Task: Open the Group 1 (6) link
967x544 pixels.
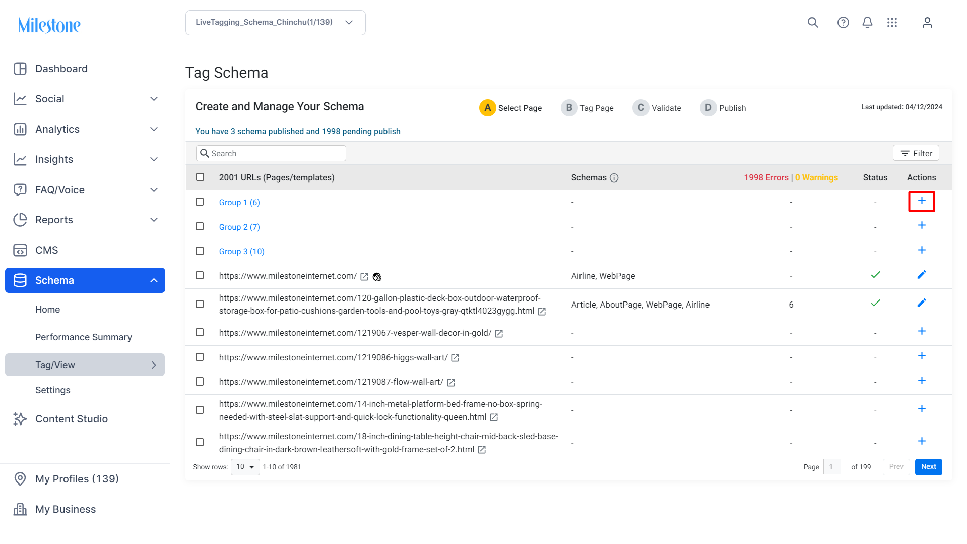Action: coord(239,203)
